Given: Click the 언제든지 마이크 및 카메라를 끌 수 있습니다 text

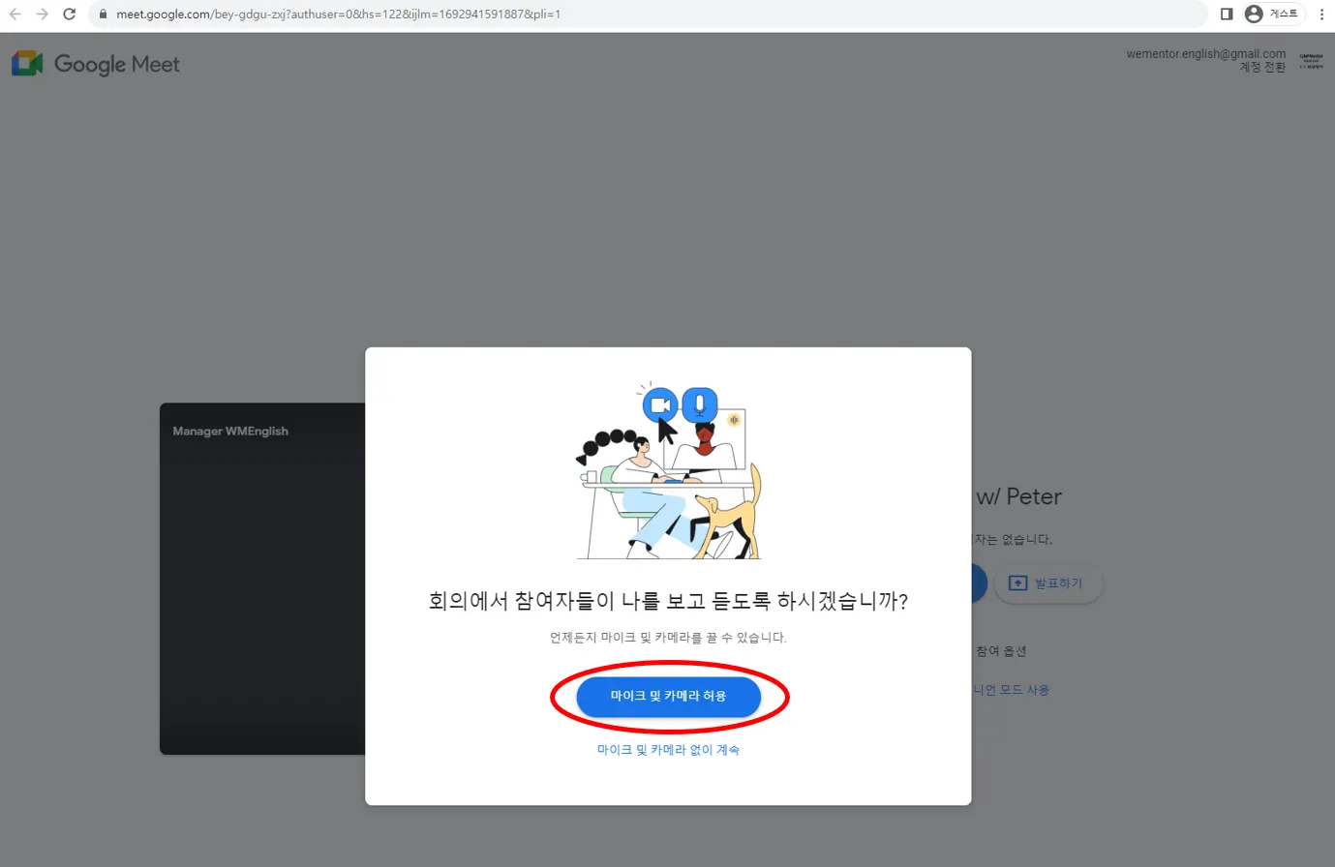Looking at the screenshot, I should coord(668,638).
